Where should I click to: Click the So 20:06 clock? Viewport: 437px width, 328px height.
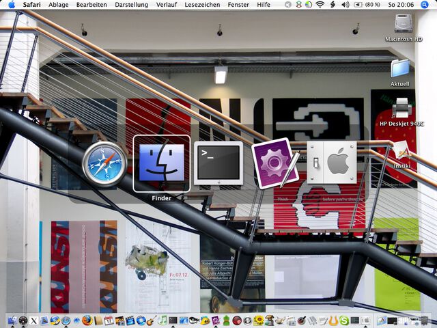pos(401,5)
